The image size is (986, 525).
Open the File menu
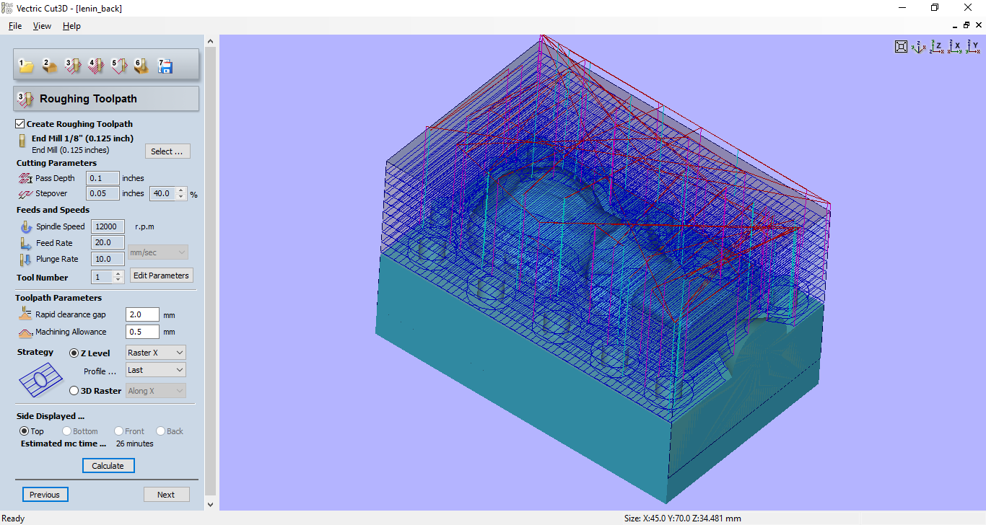14,25
